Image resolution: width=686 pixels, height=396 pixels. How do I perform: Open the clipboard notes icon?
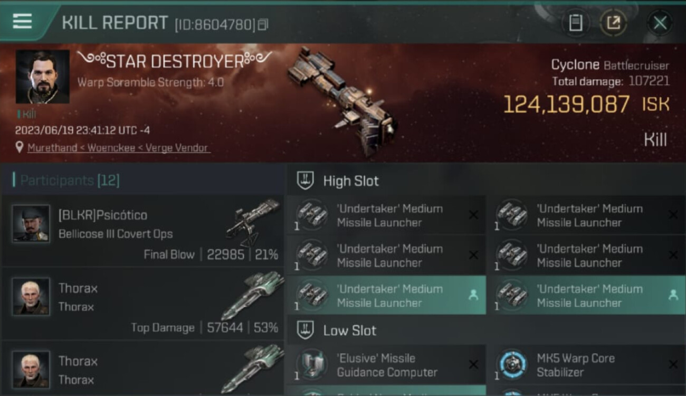[x=575, y=23]
